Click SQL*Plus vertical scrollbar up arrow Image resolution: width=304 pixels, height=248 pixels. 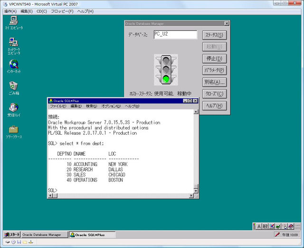[x=196, y=112]
